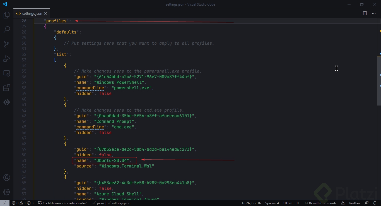Open the notifications bell icon
Image resolution: width=381 pixels, height=206 pixels.
pyautogui.click(x=375, y=203)
